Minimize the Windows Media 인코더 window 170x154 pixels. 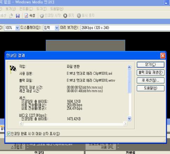click(x=166, y=2)
